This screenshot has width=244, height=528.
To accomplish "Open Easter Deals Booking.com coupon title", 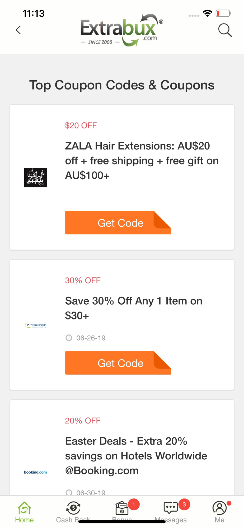I will tap(136, 456).
